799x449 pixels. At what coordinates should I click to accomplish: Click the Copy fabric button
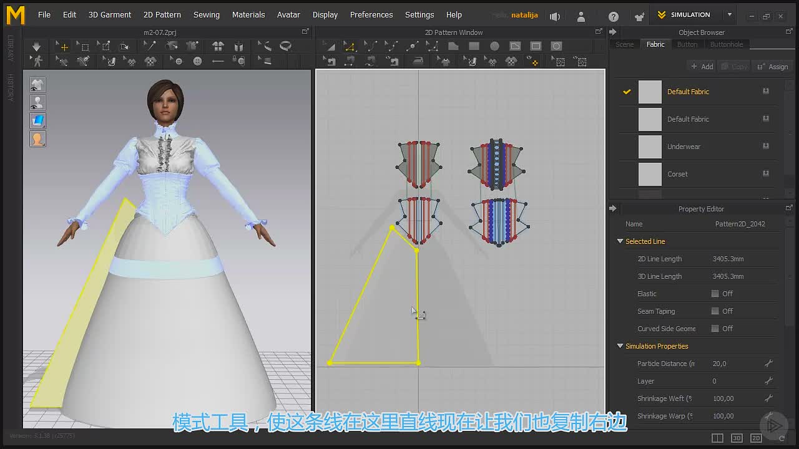click(733, 67)
